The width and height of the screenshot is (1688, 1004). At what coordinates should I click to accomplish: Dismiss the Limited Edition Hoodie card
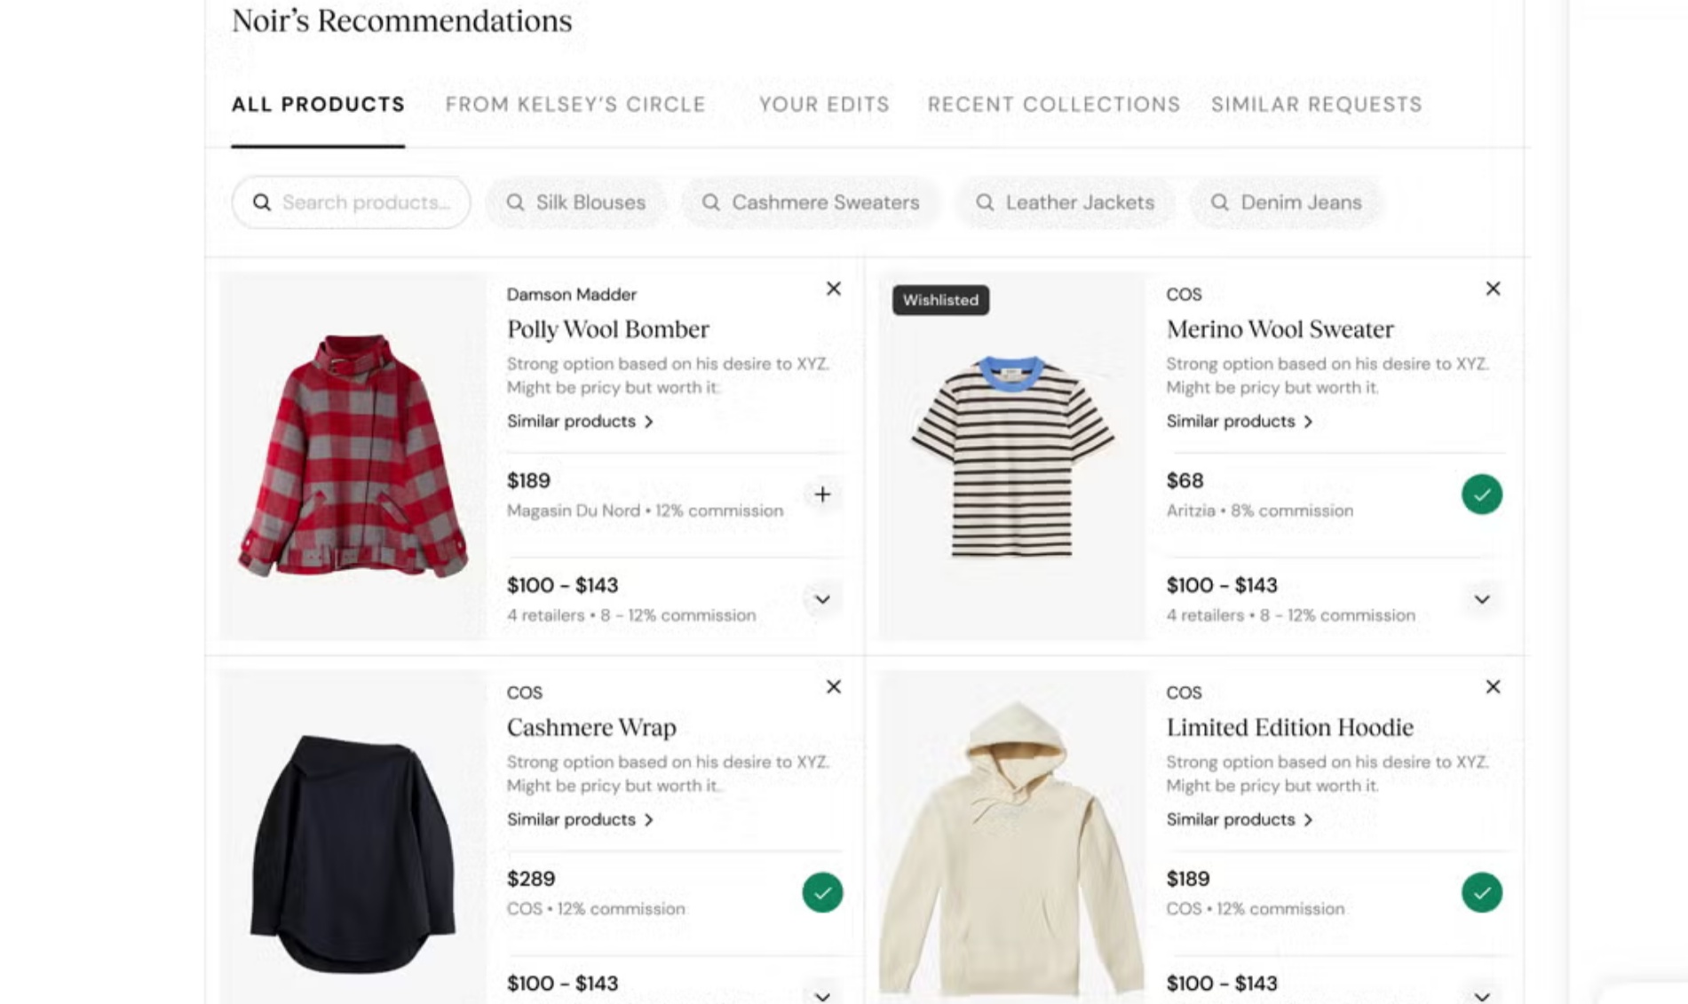pos(1493,687)
